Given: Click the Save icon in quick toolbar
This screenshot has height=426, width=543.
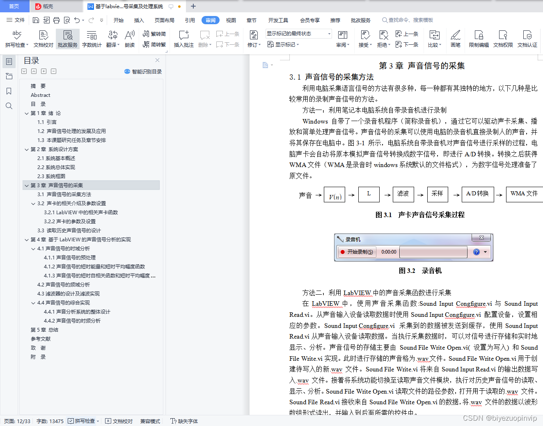Looking at the screenshot, I should 36,20.
